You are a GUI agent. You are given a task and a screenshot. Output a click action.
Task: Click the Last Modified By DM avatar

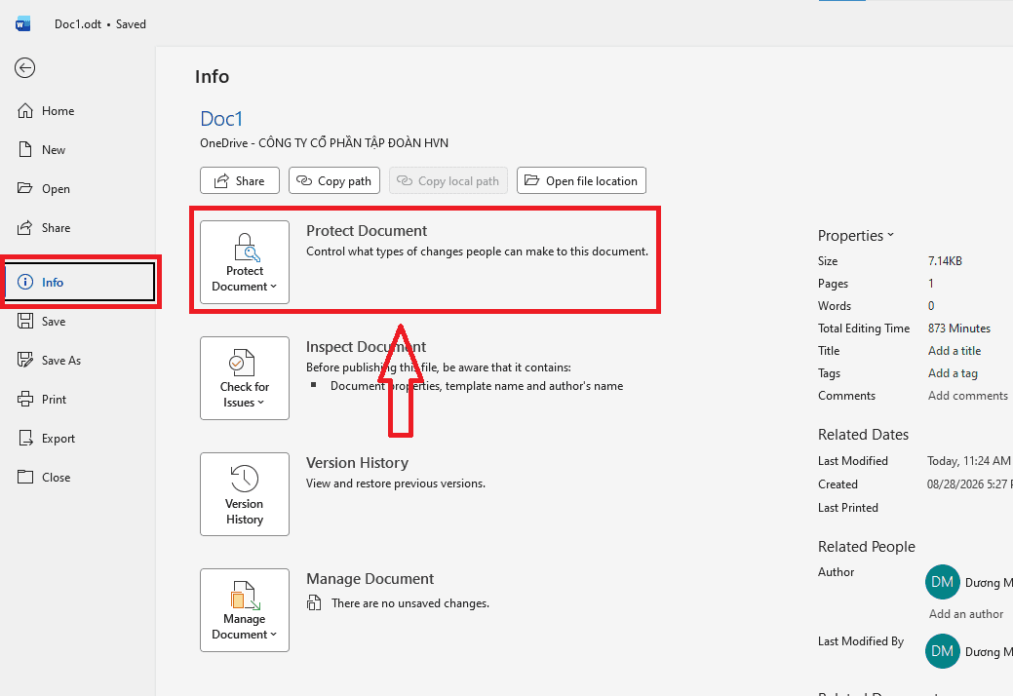[943, 651]
